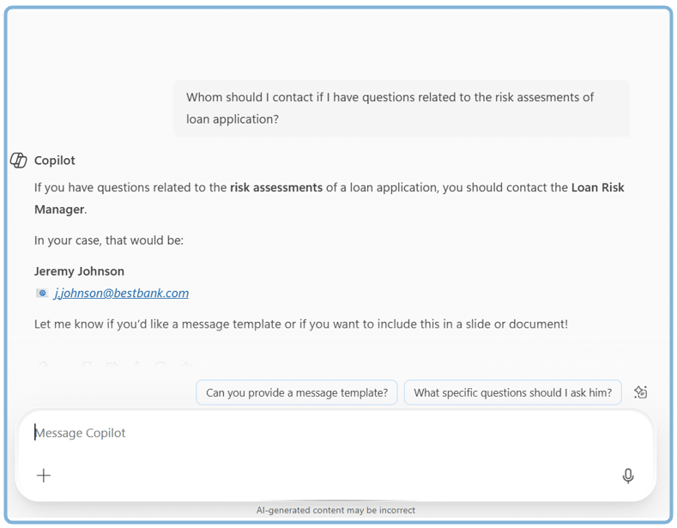The width and height of the screenshot is (677, 528).
Task: Click the "In your case, that would be:" line
Action: (x=109, y=240)
